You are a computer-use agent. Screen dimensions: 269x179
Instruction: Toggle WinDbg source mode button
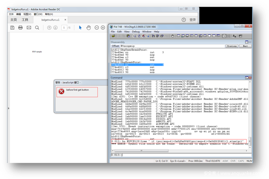224,36
